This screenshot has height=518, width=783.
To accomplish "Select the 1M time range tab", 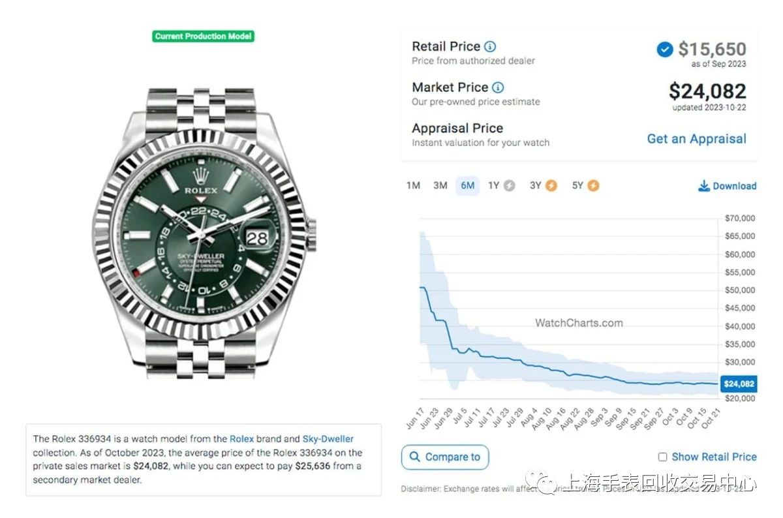I will click(413, 186).
